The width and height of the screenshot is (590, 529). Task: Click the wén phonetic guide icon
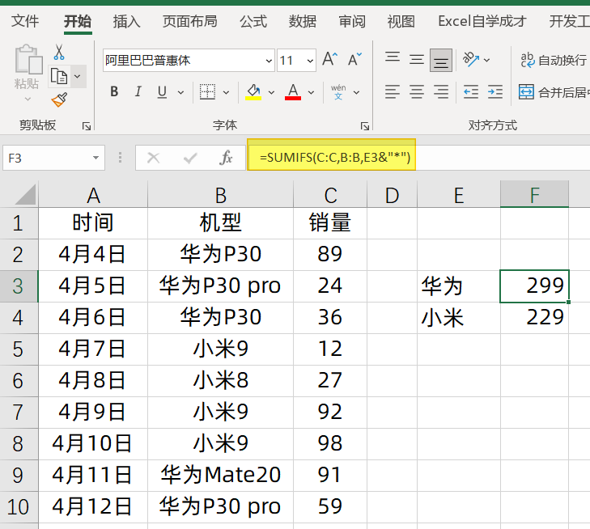(x=338, y=91)
